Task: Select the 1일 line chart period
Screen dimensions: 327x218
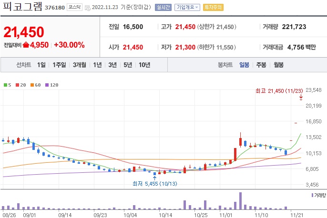Action: pos(41,65)
